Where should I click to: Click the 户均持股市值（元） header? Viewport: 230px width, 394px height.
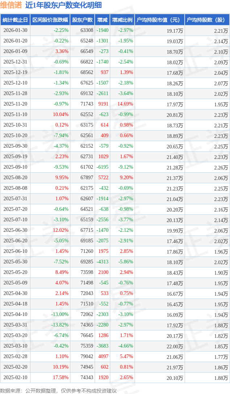(x=159, y=20)
